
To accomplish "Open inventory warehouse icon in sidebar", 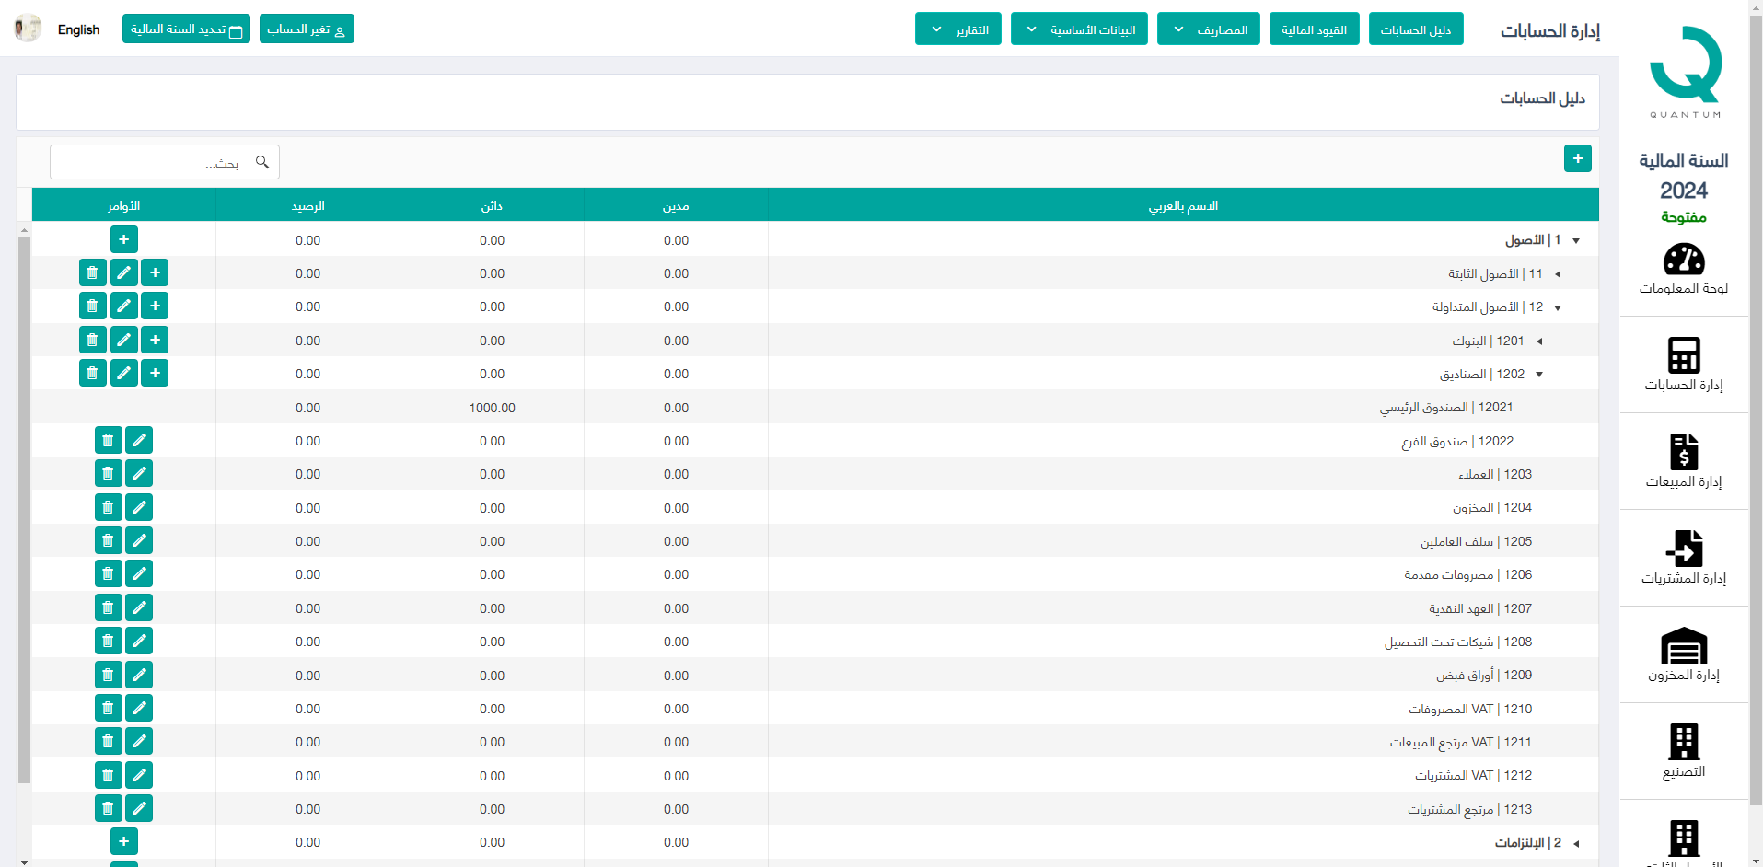I will coord(1683,645).
